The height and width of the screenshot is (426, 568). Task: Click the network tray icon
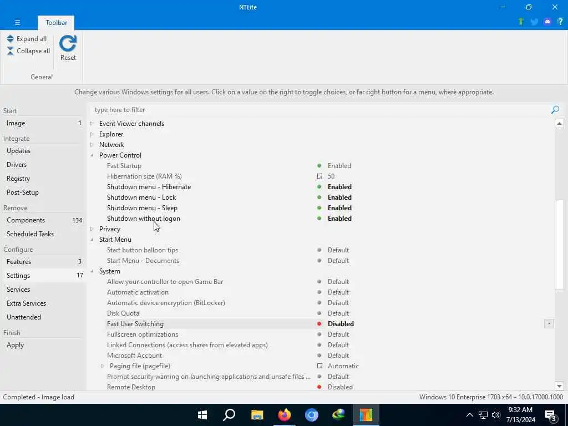tap(483, 415)
